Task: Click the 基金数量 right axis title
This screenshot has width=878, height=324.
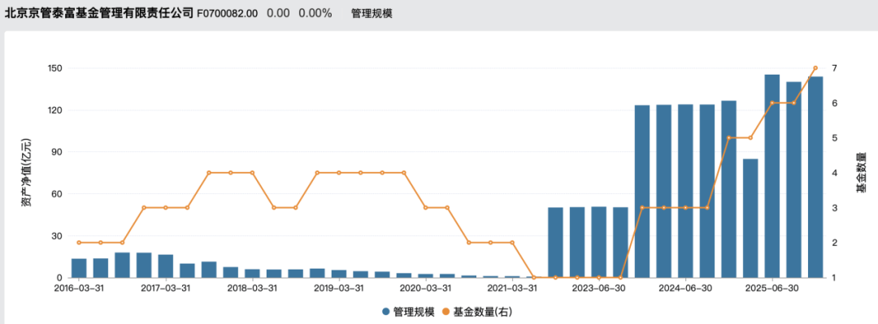Action: click(x=861, y=173)
